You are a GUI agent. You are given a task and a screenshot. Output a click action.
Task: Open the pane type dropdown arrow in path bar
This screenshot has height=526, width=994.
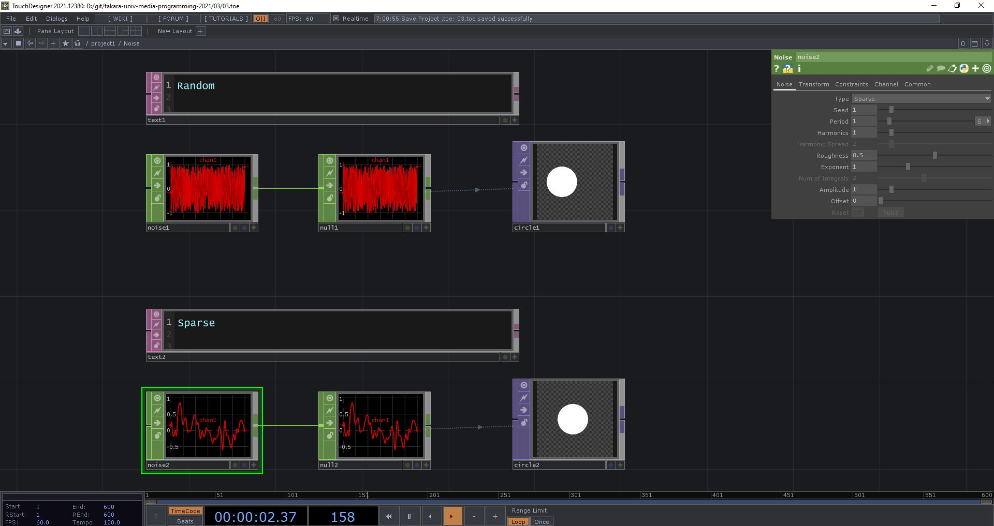[x=5, y=43]
